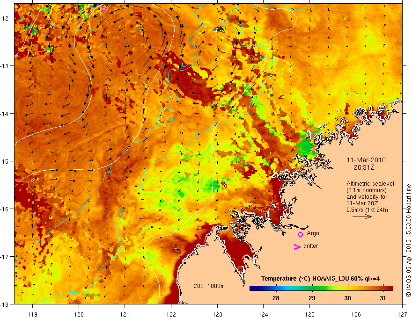Click the '200 1000m' depth contour label

coord(209,286)
